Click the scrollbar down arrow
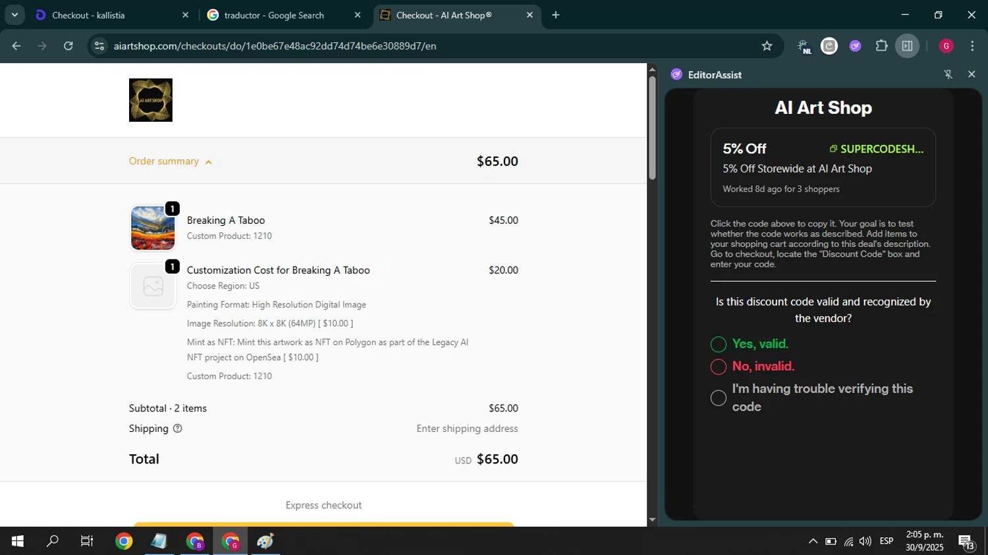Viewport: 988px width, 555px height. point(652,520)
